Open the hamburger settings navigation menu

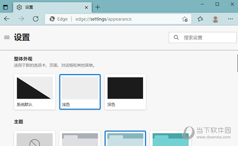[7, 37]
